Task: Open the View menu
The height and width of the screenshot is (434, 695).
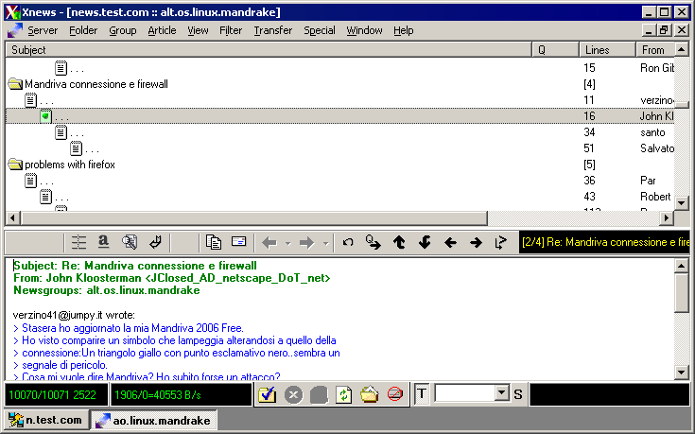Action: pos(198,30)
